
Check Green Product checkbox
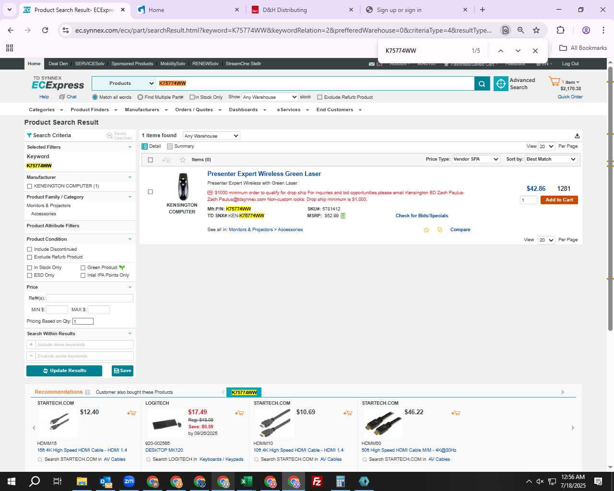coord(83,268)
